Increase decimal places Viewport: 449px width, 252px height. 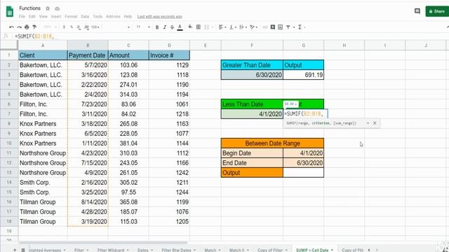tap(86, 27)
